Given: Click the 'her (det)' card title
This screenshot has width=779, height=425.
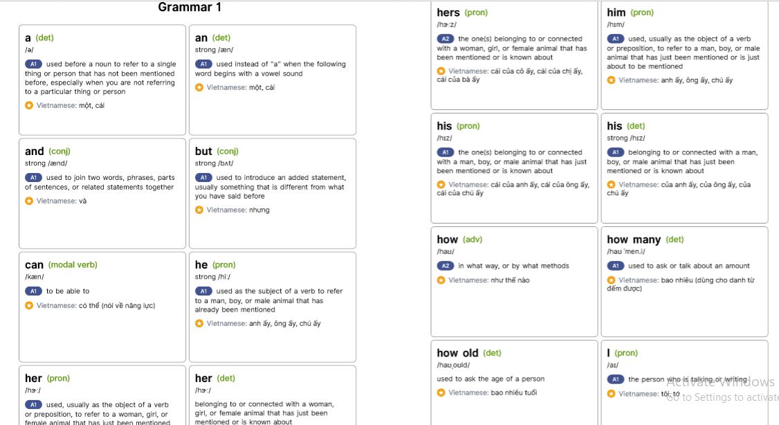Looking at the screenshot, I should pyautogui.click(x=214, y=379).
